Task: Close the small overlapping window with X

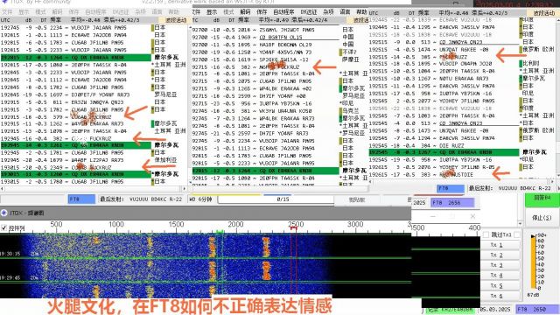Action: (472, 216)
